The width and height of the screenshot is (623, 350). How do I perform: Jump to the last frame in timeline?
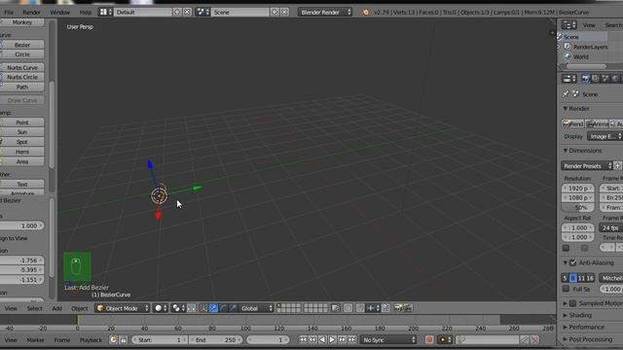tap(352, 340)
